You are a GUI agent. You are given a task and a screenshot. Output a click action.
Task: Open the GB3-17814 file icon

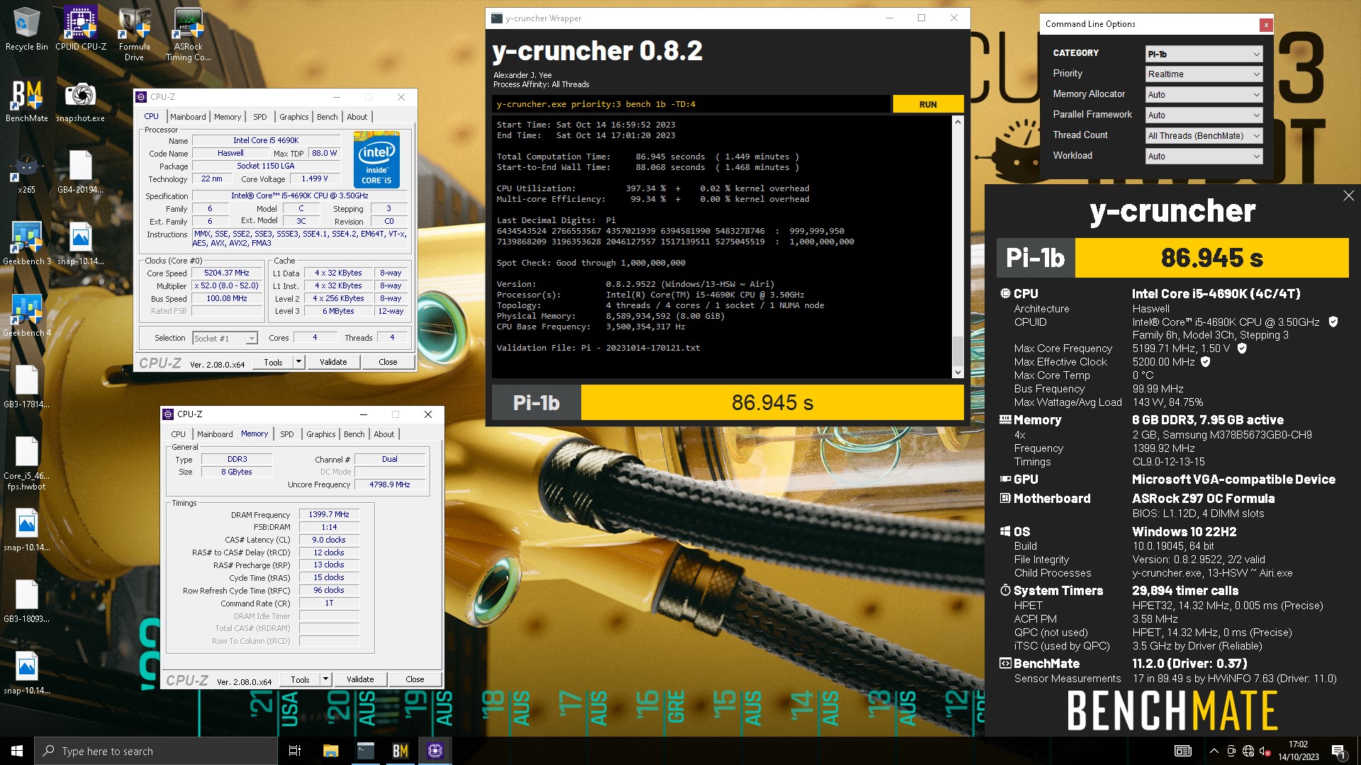[27, 386]
